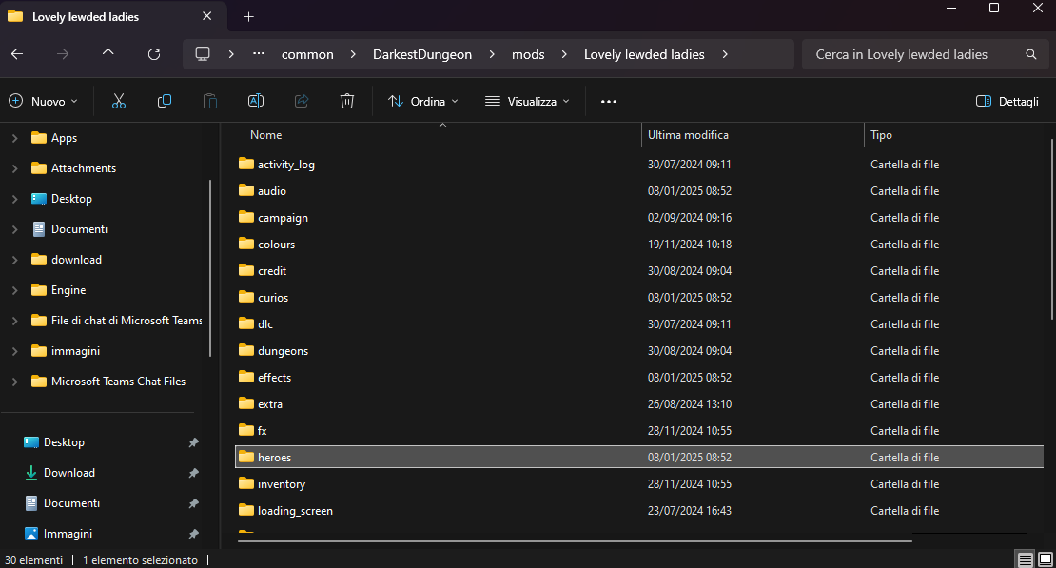Go back to previous folder
This screenshot has height=568, width=1056.
(17, 54)
